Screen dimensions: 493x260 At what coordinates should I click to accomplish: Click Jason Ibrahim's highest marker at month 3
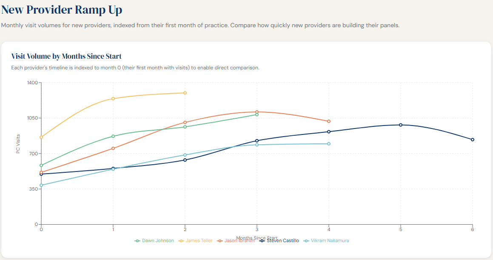point(257,111)
